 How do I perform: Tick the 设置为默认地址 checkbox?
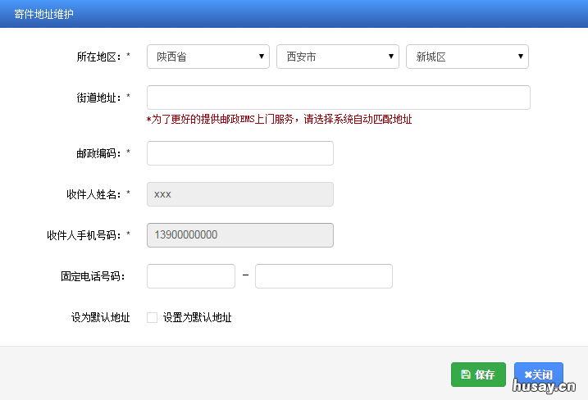point(152,317)
